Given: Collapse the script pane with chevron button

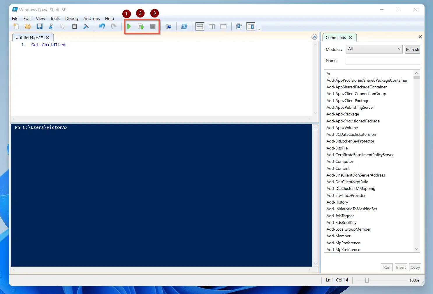Looking at the screenshot, I should [314, 37].
